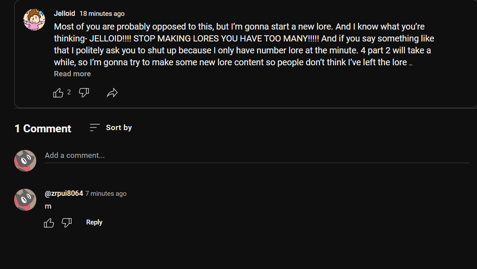The height and width of the screenshot is (269, 477).
Task: Dislike the comment by @zrpui8064
Action: (x=67, y=223)
